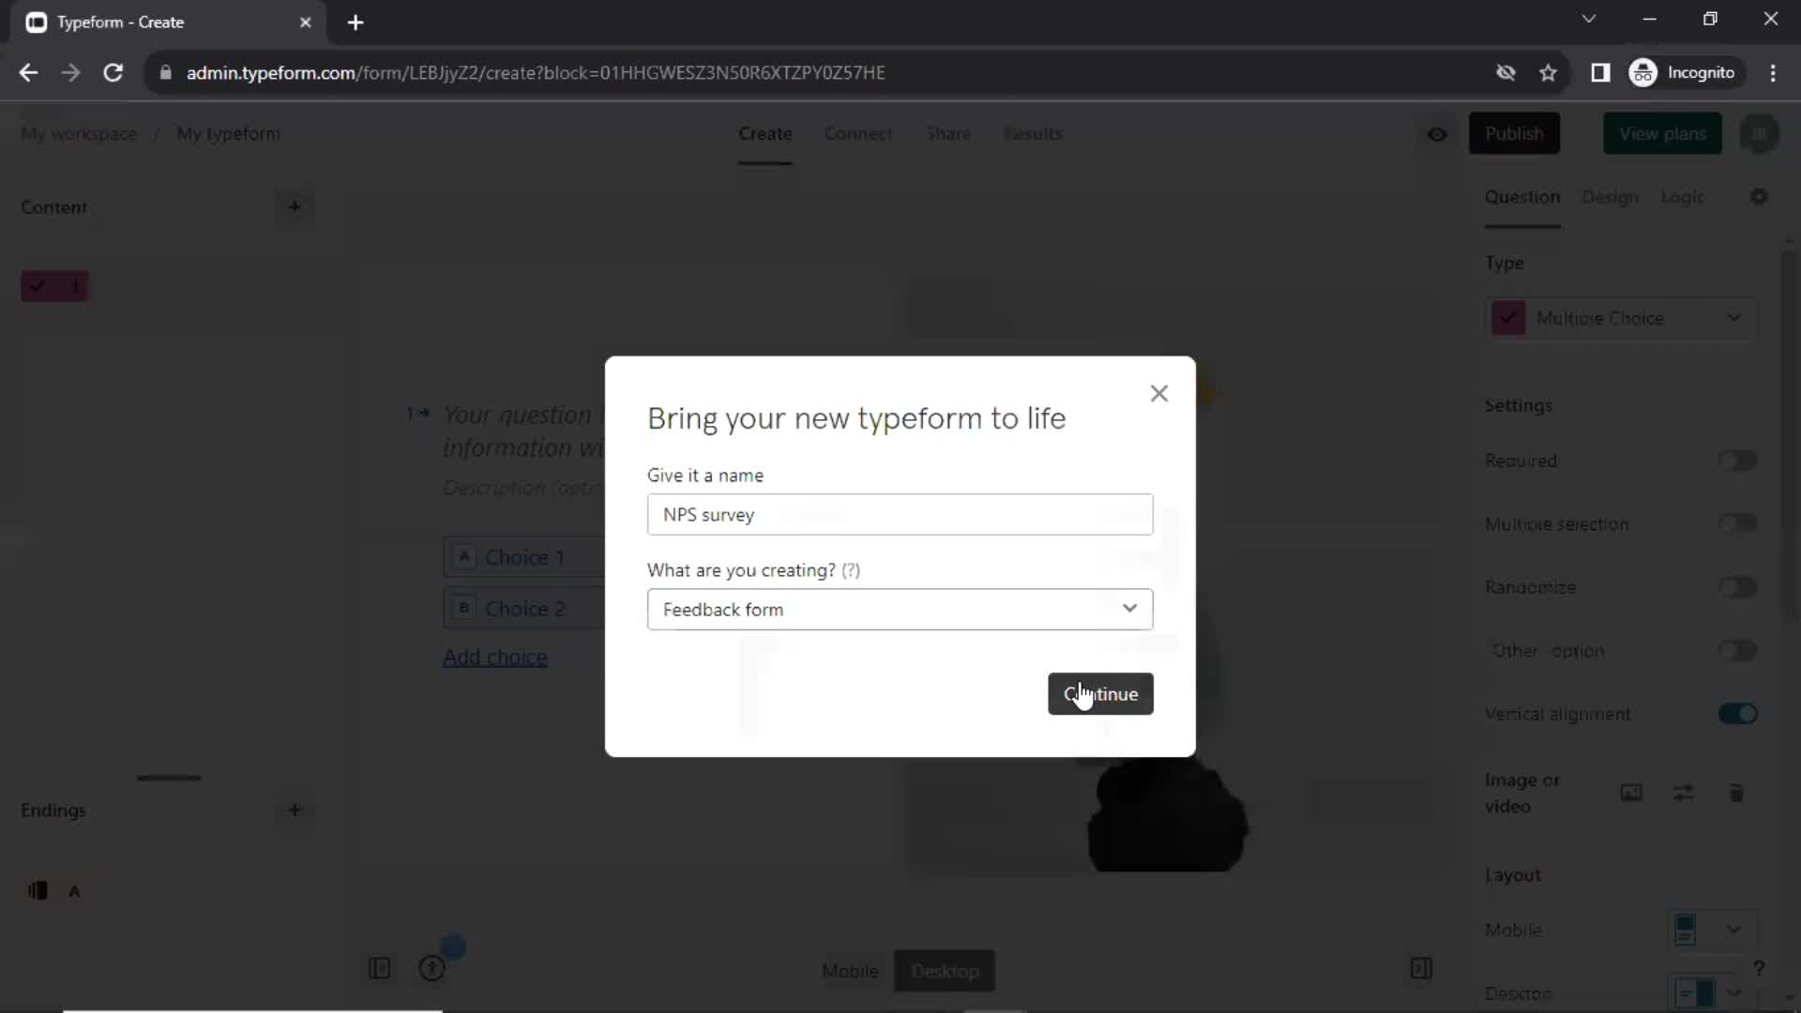Open the Chrome three-dot menu
The width and height of the screenshot is (1801, 1013).
pyautogui.click(x=1773, y=72)
